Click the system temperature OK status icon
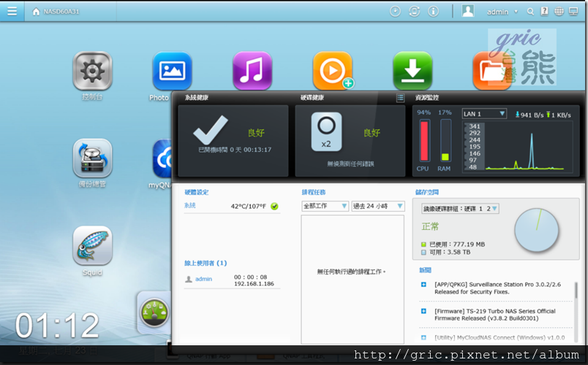Screen dimensions: 588x365 [x=274, y=207]
